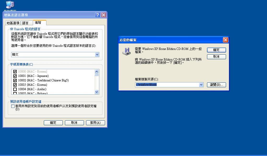Uncheck 10001 (MAC - Japanese) code page
Viewport: 267px width, 156px height.
[15, 76]
